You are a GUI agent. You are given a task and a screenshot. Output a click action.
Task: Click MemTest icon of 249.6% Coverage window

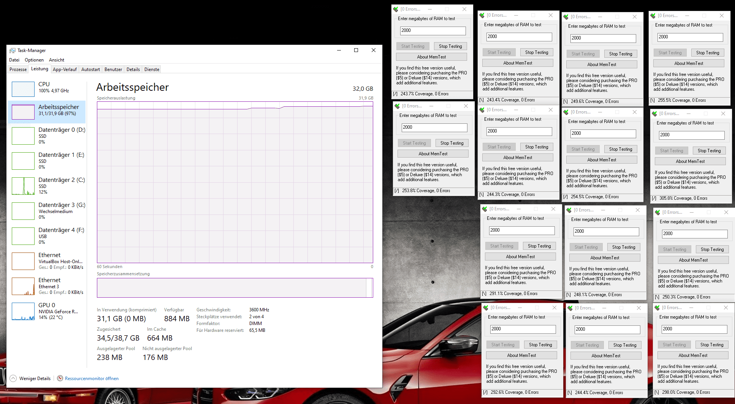[x=566, y=17]
